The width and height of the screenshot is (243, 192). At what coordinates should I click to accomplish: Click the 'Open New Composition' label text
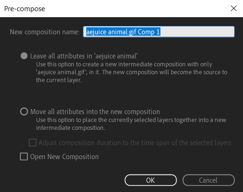pyautogui.click(x=64, y=157)
